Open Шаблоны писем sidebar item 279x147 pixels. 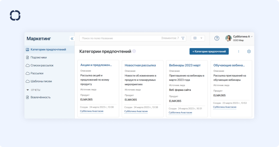[41, 81]
